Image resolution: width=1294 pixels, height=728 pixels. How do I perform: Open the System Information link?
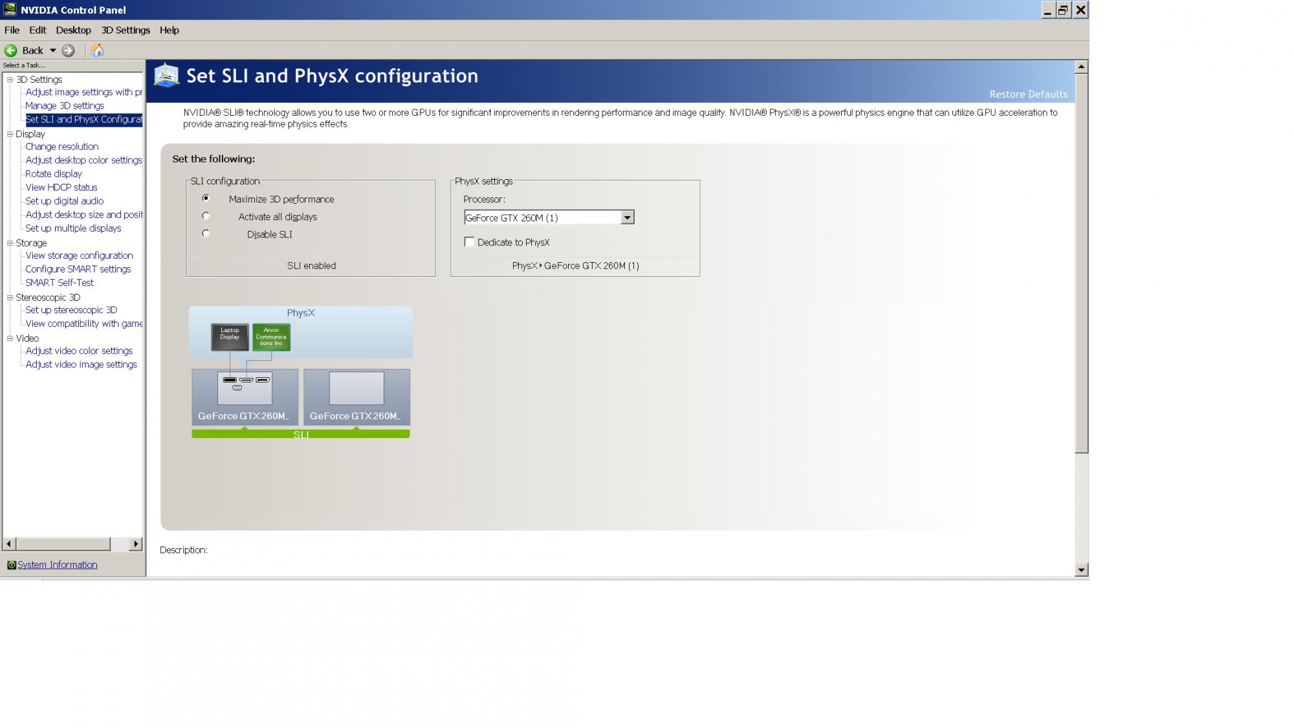[57, 565]
